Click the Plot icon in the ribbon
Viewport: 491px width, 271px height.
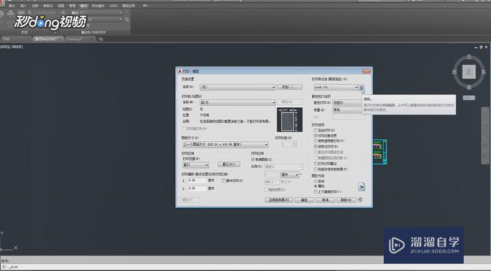(3, 14)
